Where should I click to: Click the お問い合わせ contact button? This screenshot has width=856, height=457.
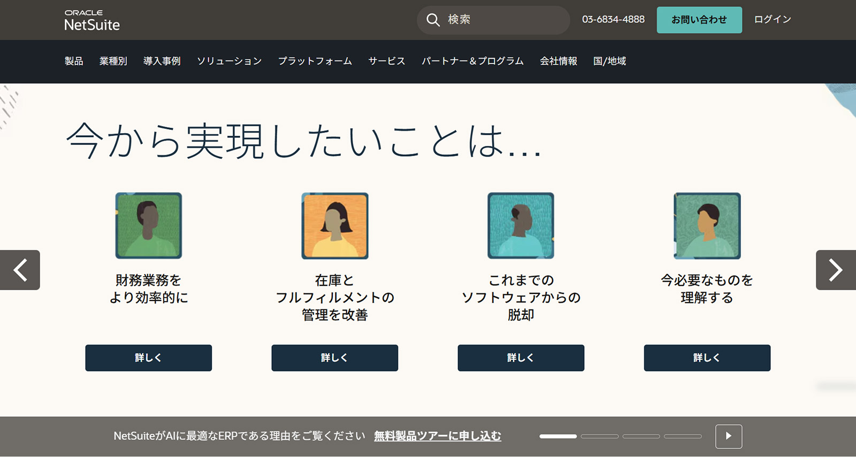pos(699,20)
